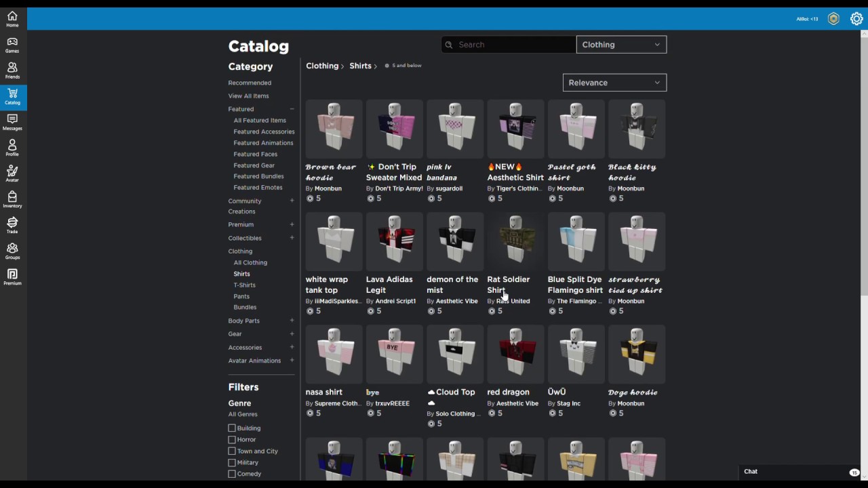Expand the Avatar Animations category

tap(292, 361)
